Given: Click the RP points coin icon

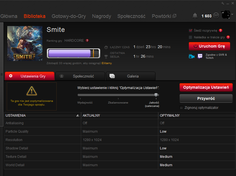Looking at the screenshot, I should coord(216,15).
